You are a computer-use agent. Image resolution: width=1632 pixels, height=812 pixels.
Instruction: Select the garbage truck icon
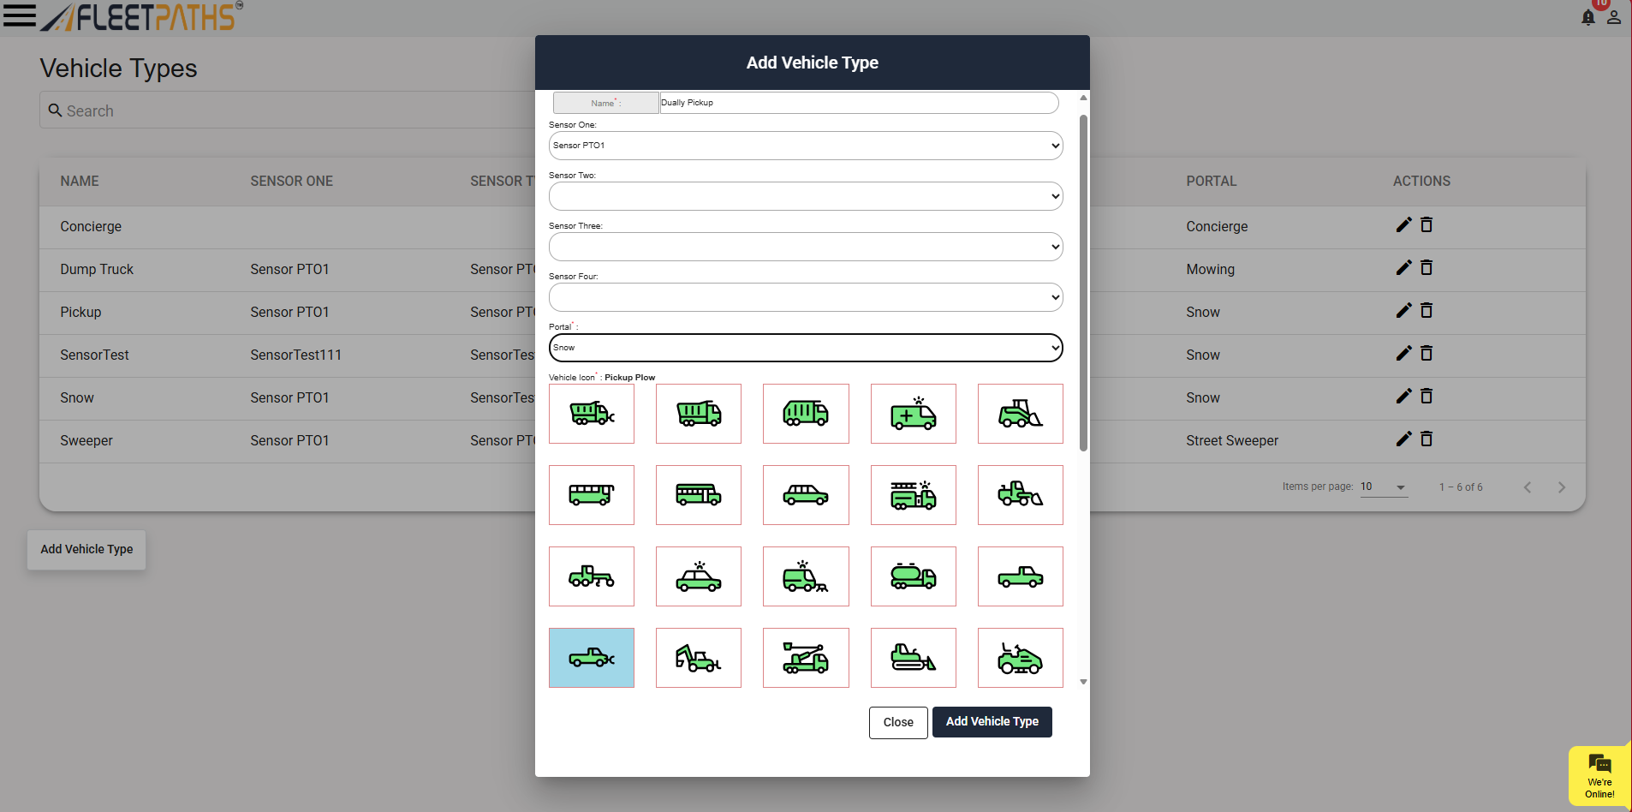[806, 414]
